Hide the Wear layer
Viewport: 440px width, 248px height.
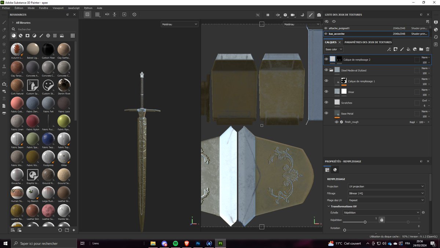click(x=326, y=92)
